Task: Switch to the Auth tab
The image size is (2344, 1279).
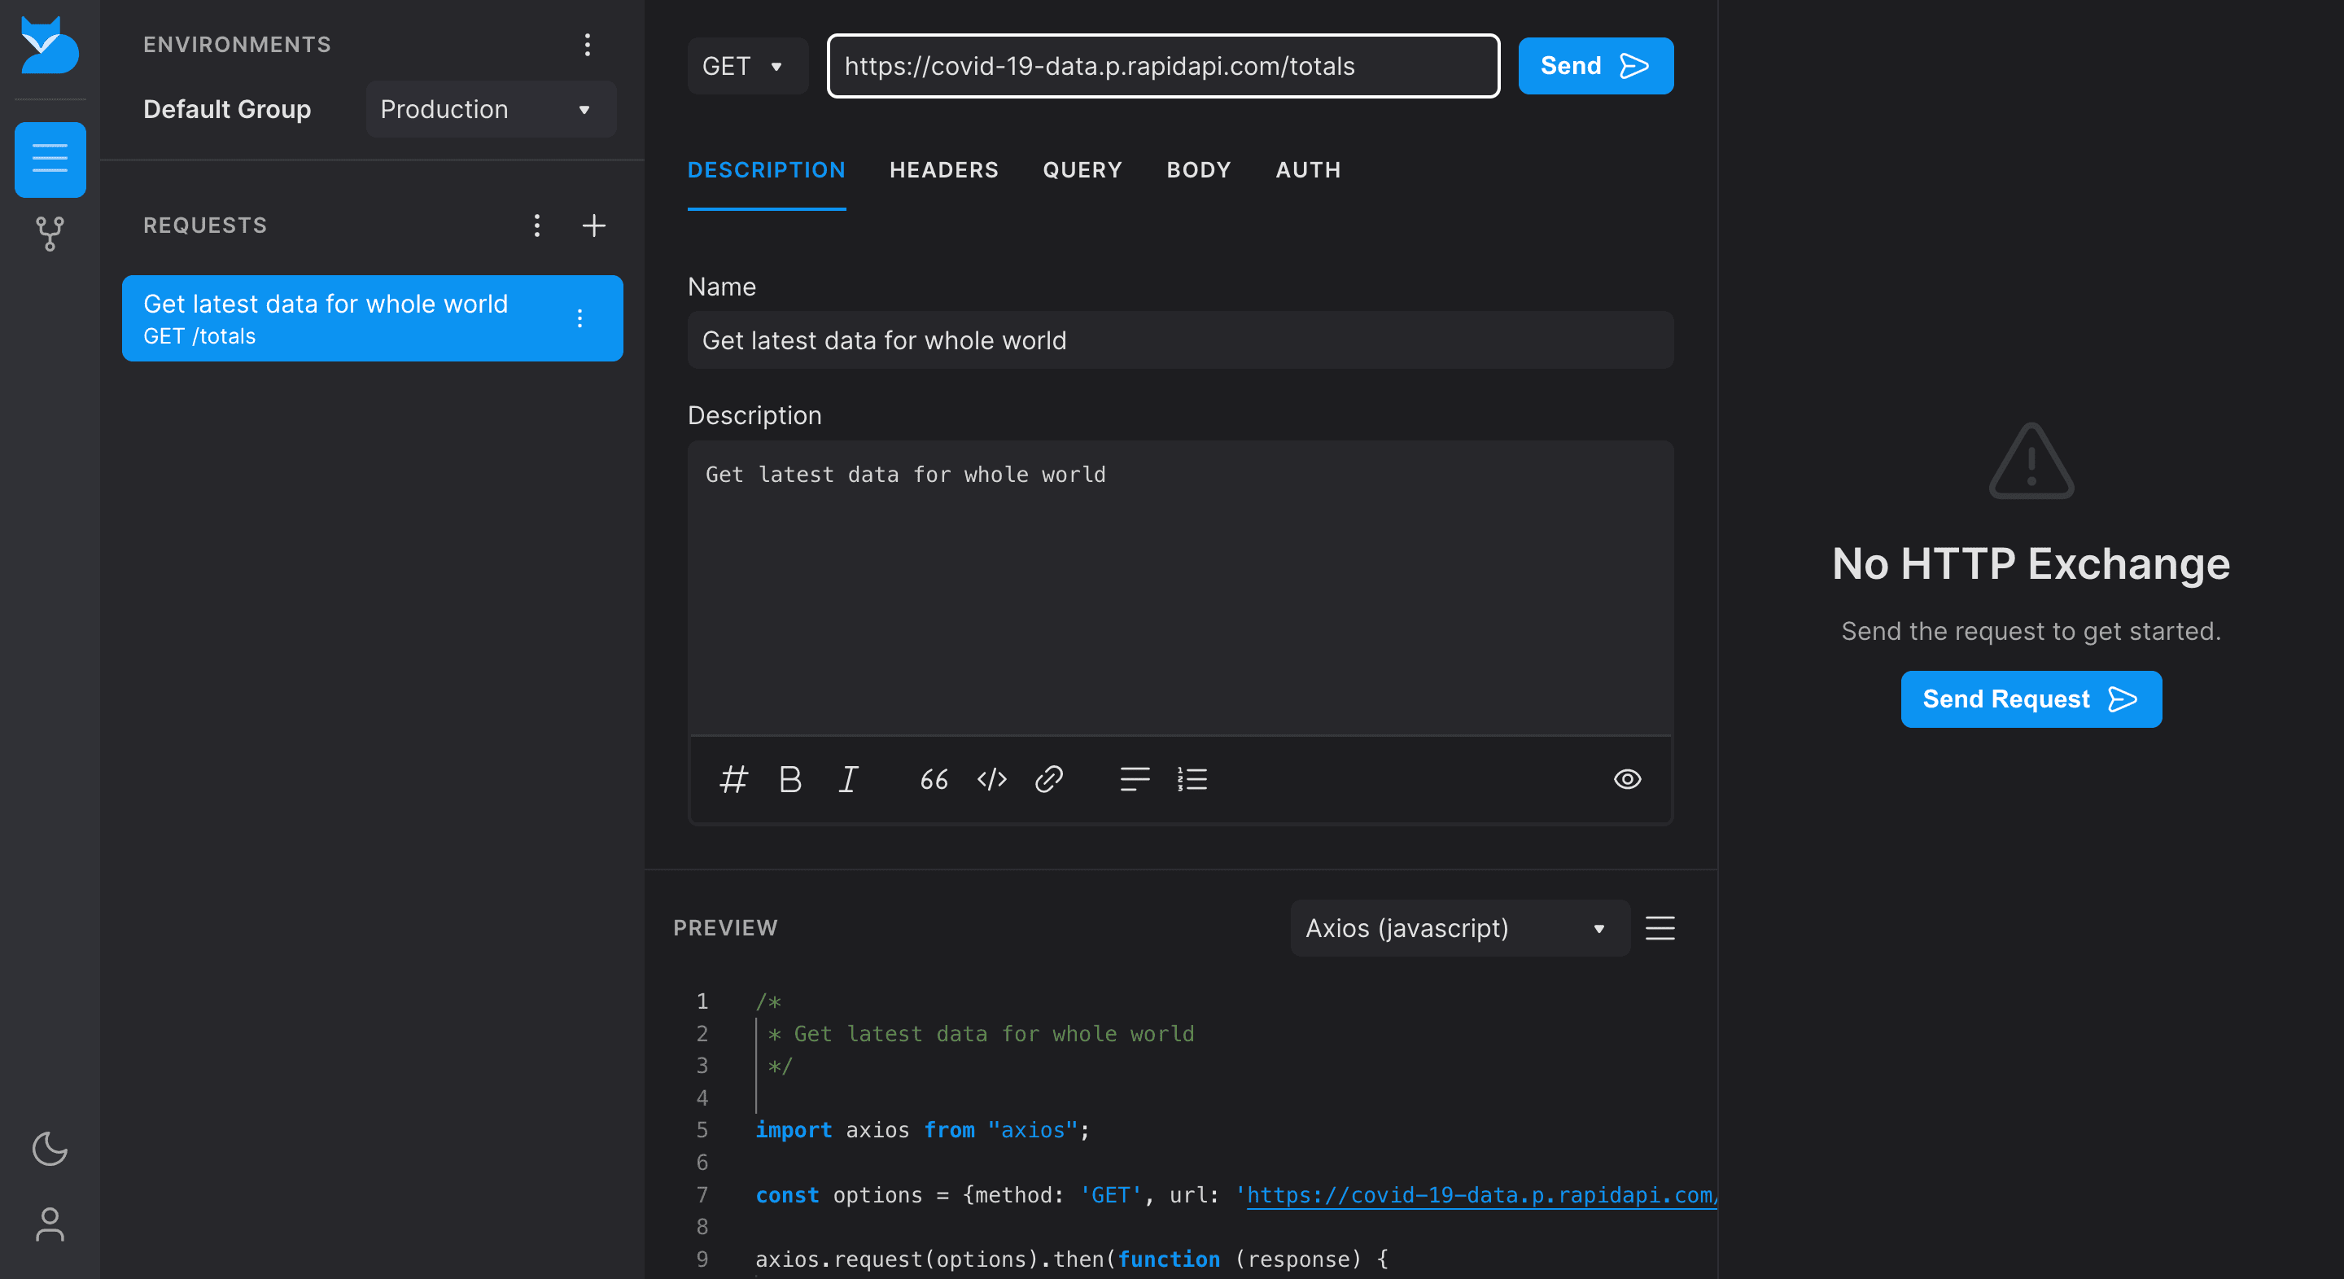Action: (1308, 170)
